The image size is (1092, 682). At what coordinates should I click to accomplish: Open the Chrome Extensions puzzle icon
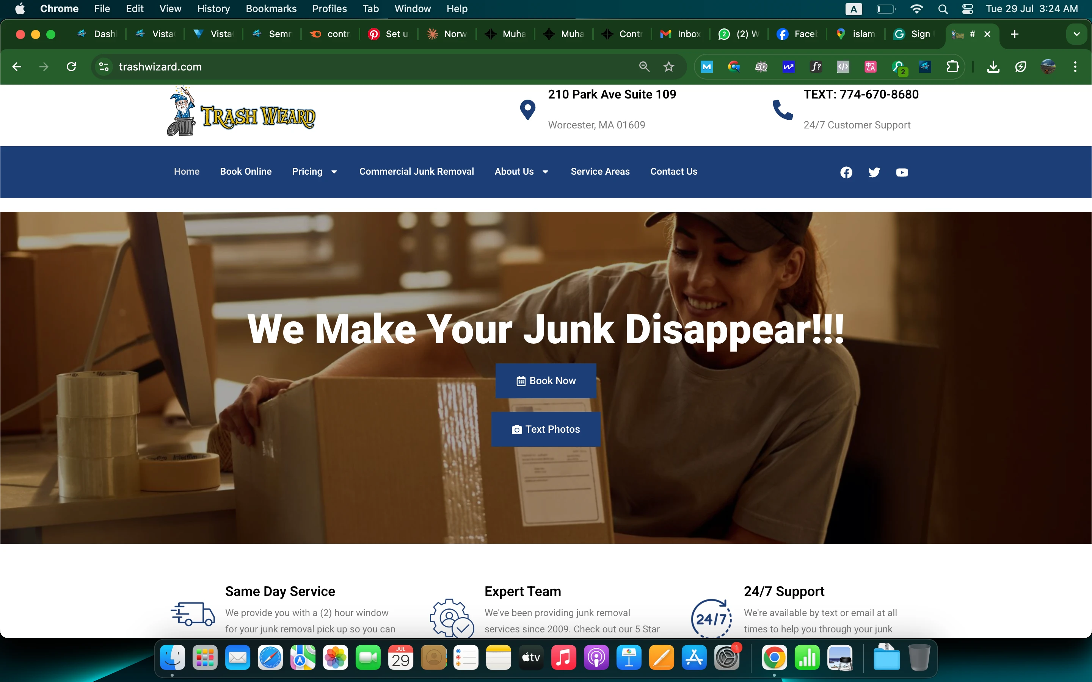point(952,67)
